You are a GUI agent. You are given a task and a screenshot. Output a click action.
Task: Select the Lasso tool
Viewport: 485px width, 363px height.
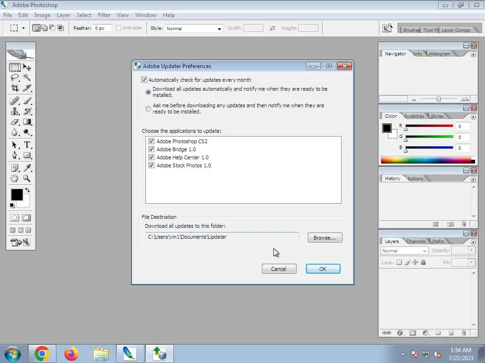pyautogui.click(x=15, y=78)
